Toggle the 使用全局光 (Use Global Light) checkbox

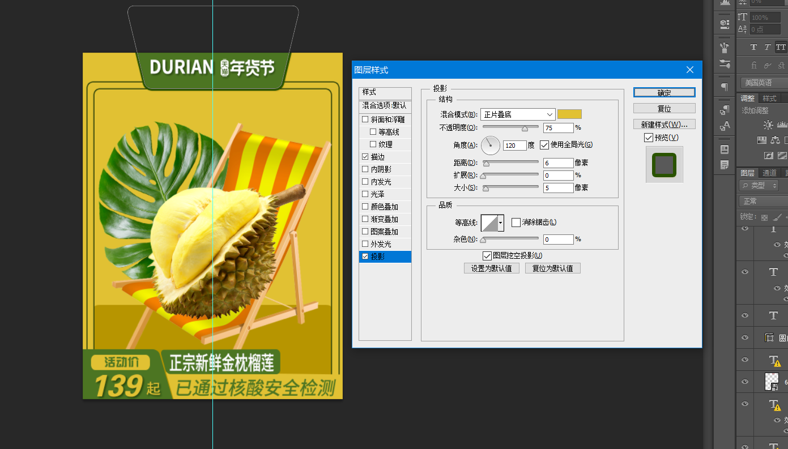point(544,145)
